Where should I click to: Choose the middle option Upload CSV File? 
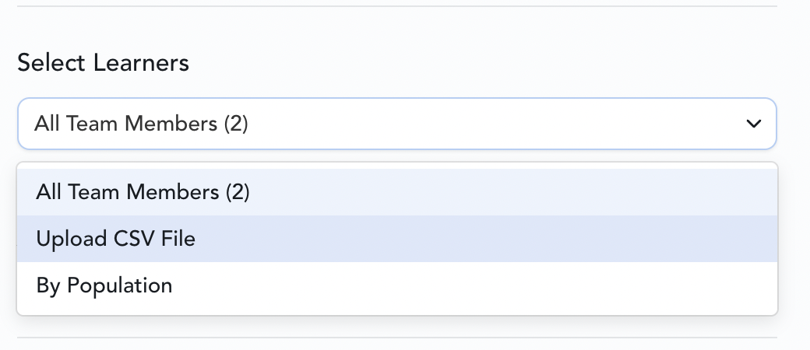tap(115, 239)
